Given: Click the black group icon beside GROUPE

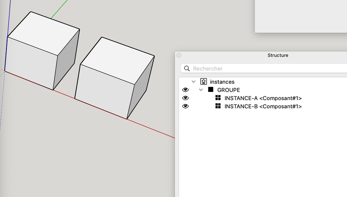Looking at the screenshot, I should 211,89.
